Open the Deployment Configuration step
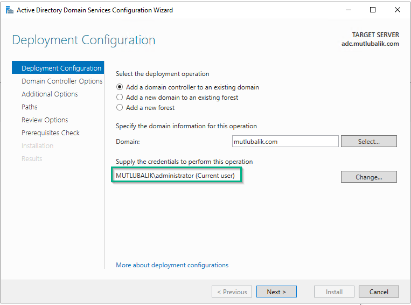The width and height of the screenshot is (411, 305). (x=58, y=68)
